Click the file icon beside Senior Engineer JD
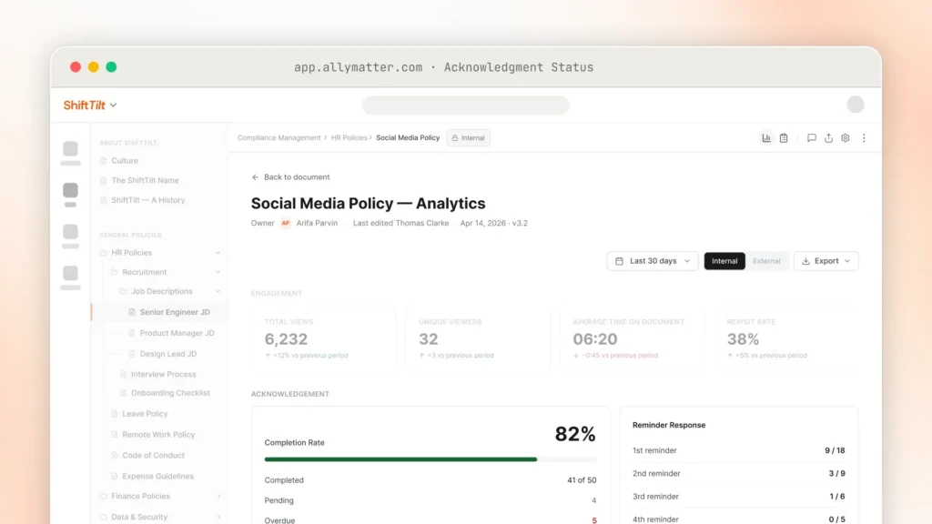 click(131, 312)
